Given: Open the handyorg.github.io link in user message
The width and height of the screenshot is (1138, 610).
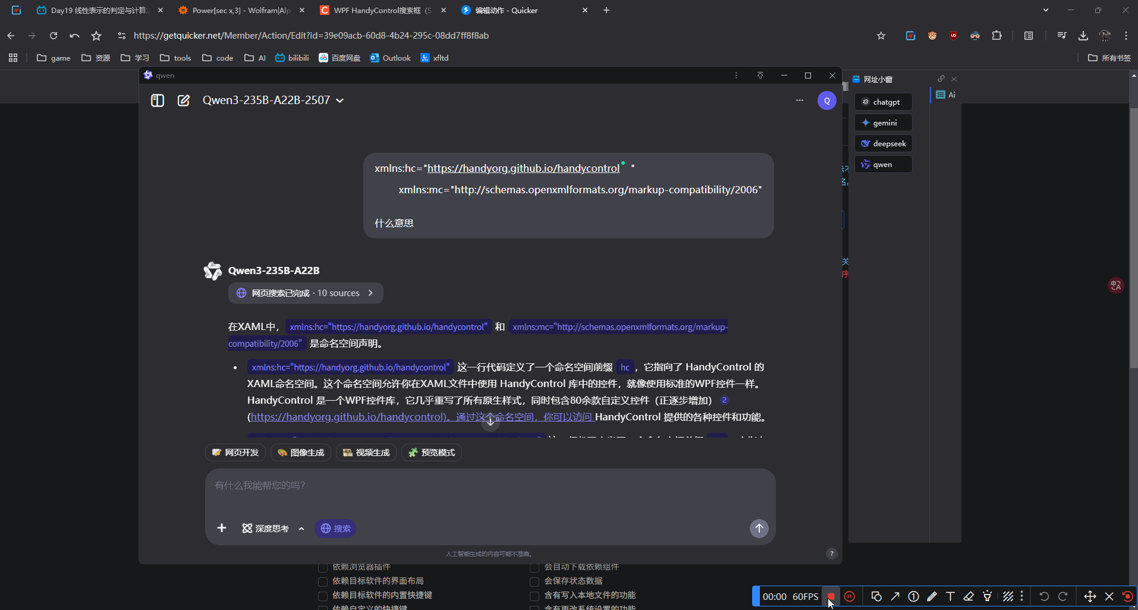Looking at the screenshot, I should pyautogui.click(x=523, y=168).
